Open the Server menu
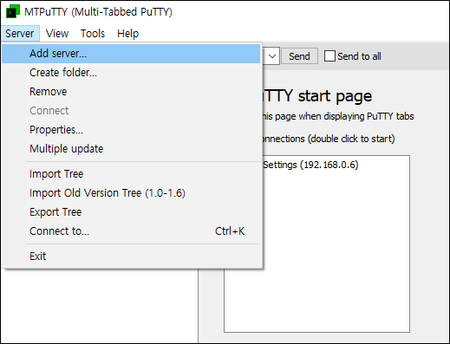 20,34
